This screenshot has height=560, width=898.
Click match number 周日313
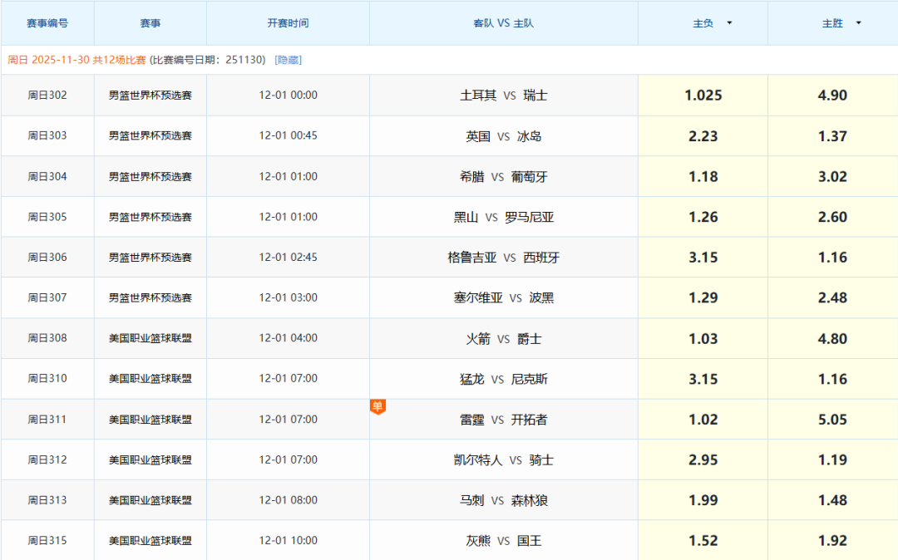[47, 500]
